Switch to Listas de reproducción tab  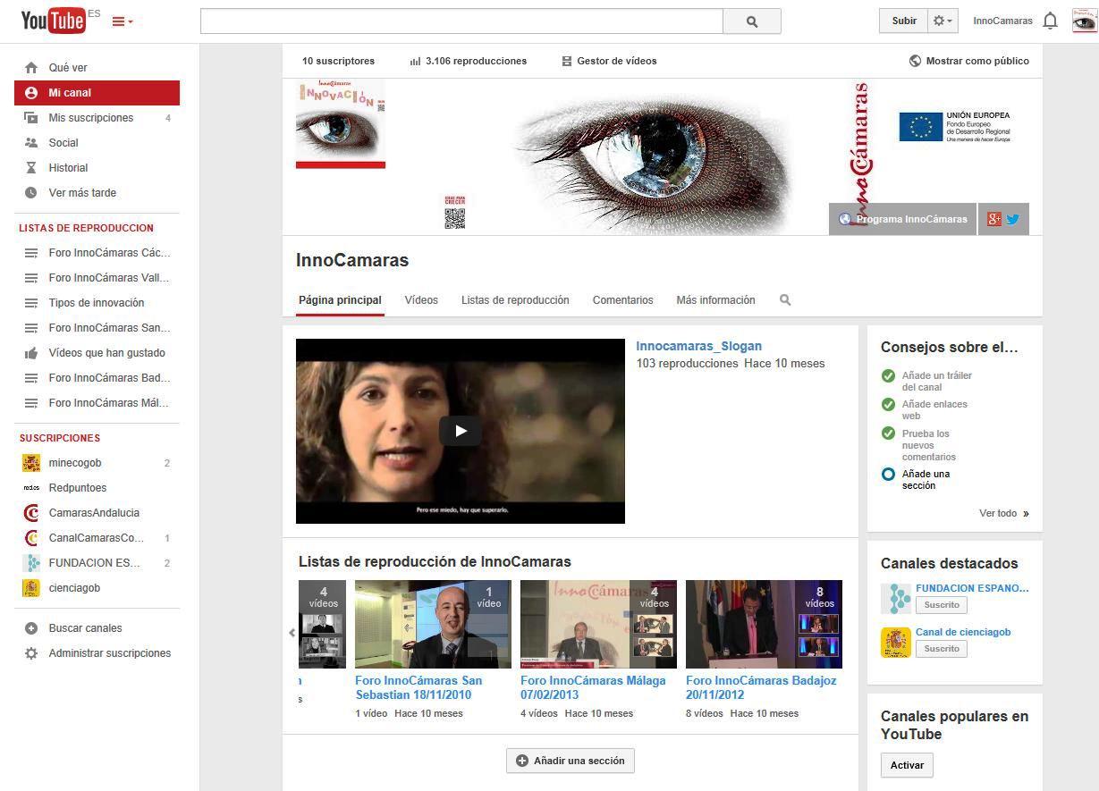click(x=515, y=300)
